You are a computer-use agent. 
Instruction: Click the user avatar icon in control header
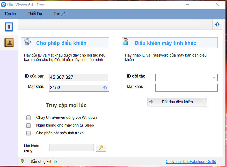tap(126, 42)
